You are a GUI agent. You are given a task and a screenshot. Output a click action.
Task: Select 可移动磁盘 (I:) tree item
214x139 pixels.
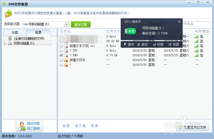[24, 43]
